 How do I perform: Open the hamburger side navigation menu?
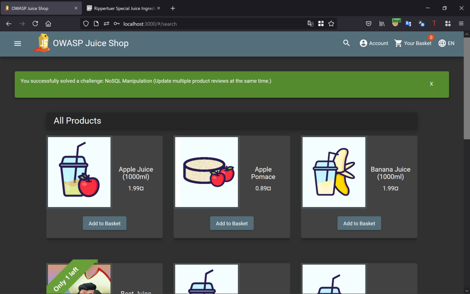[x=18, y=44]
